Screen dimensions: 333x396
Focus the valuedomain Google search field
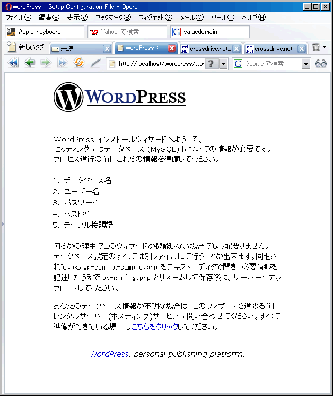(210, 32)
